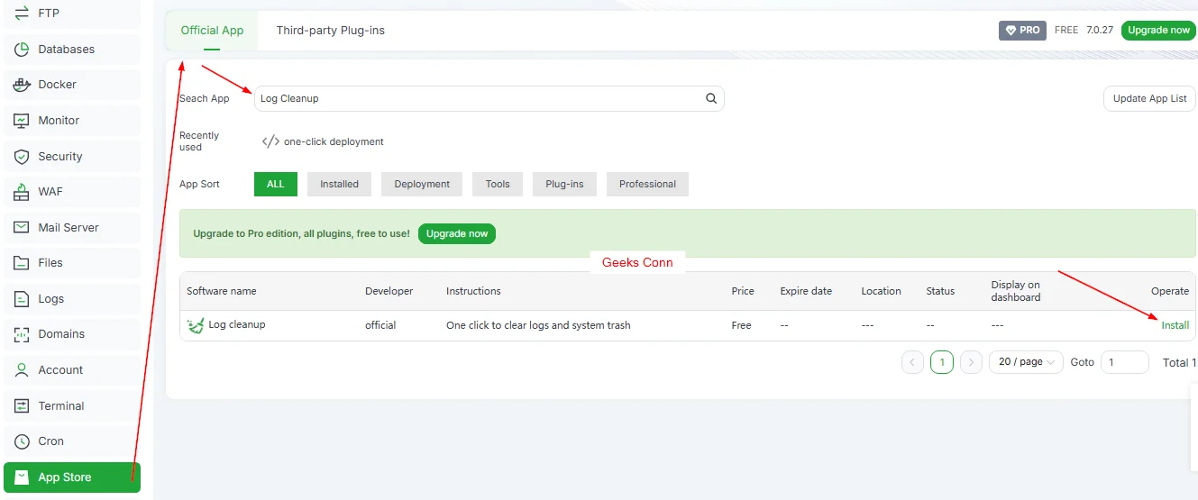This screenshot has height=500, width=1198.
Task: Open Docker in the sidebar
Action: point(72,85)
